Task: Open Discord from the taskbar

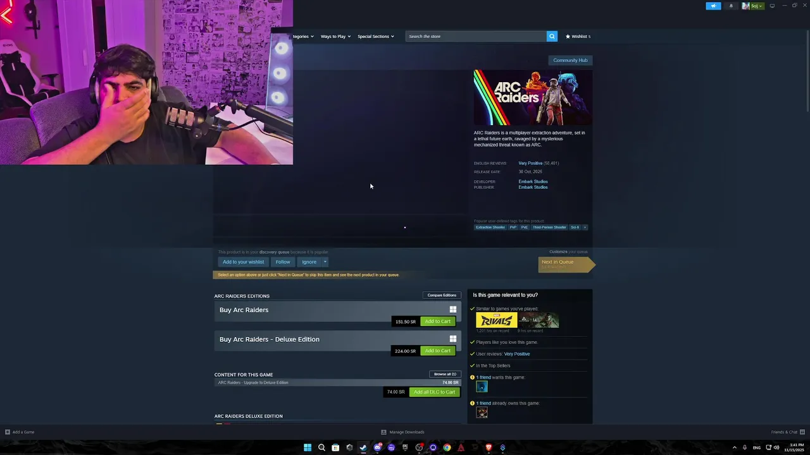Action: 377,447
